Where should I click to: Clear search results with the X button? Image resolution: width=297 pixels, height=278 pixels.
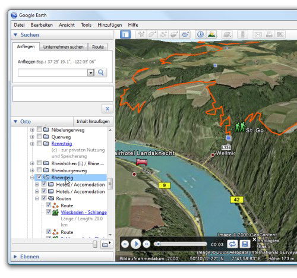pyautogui.click(x=108, y=109)
